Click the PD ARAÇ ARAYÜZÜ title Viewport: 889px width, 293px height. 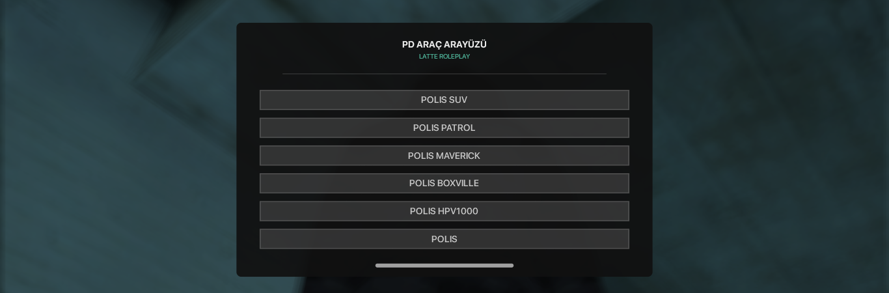[444, 44]
